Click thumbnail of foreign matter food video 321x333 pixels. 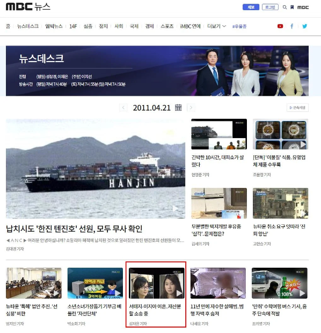(x=281, y=134)
